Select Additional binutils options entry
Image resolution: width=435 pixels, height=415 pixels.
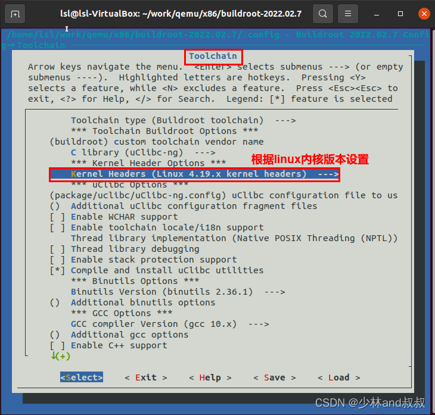click(x=132, y=302)
